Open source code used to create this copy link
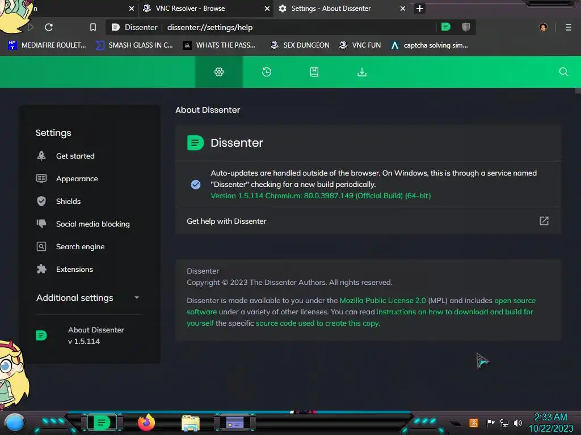The height and width of the screenshot is (435, 581). coord(318,323)
